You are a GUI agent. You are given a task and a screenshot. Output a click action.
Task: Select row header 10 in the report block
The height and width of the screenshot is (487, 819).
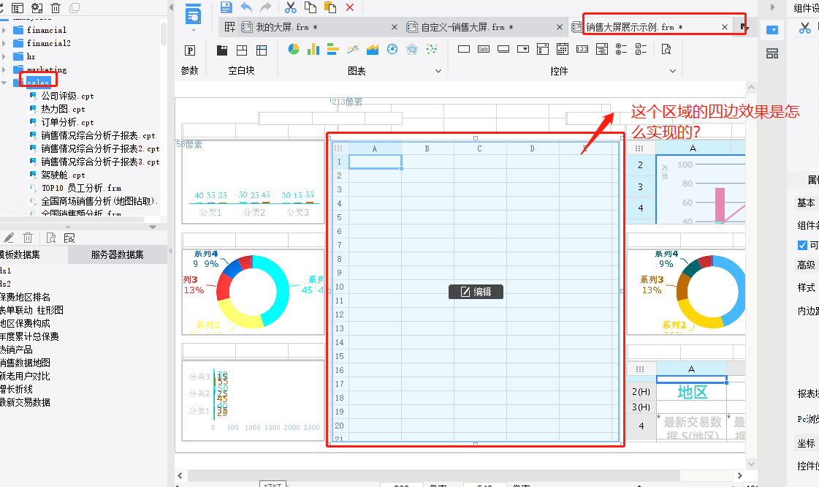tap(340, 287)
